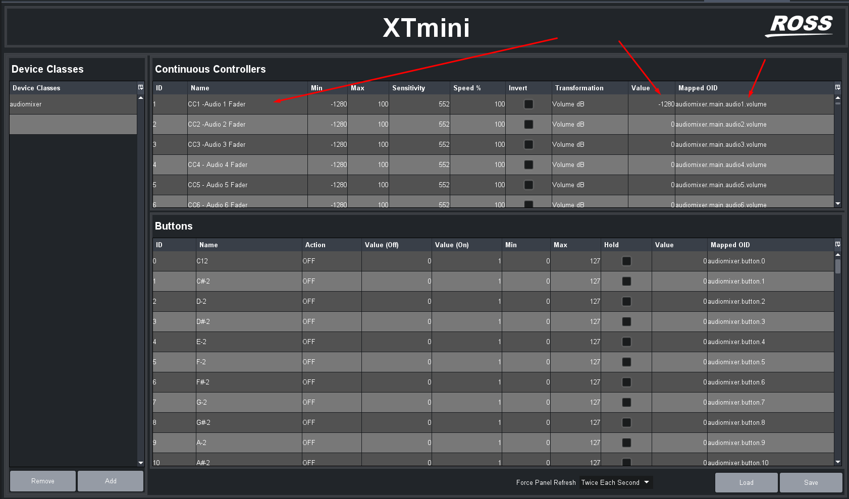Click the Remove device class button
Viewport: 849px width, 499px height.
(x=43, y=481)
